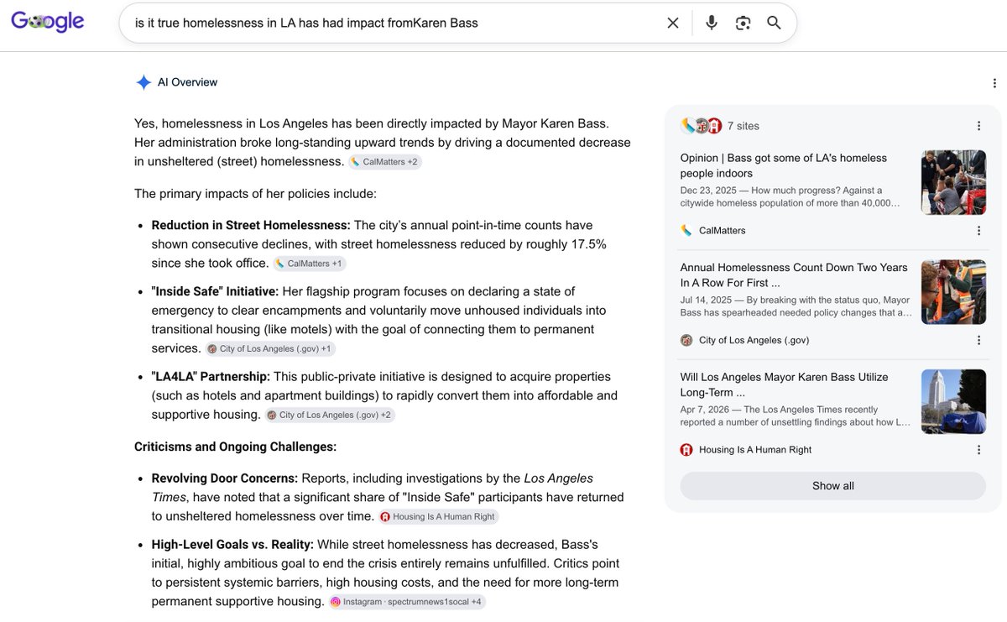Click the '7 sites' label
The width and height of the screenshot is (1007, 622).
click(744, 126)
